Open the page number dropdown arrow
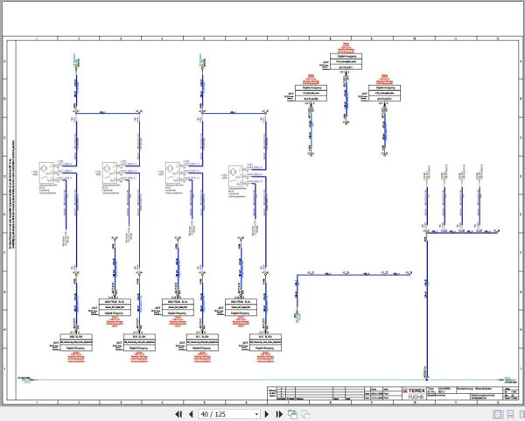525x421 pixels. point(256,414)
